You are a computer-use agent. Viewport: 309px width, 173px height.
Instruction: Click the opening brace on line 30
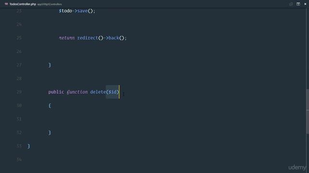50,106
